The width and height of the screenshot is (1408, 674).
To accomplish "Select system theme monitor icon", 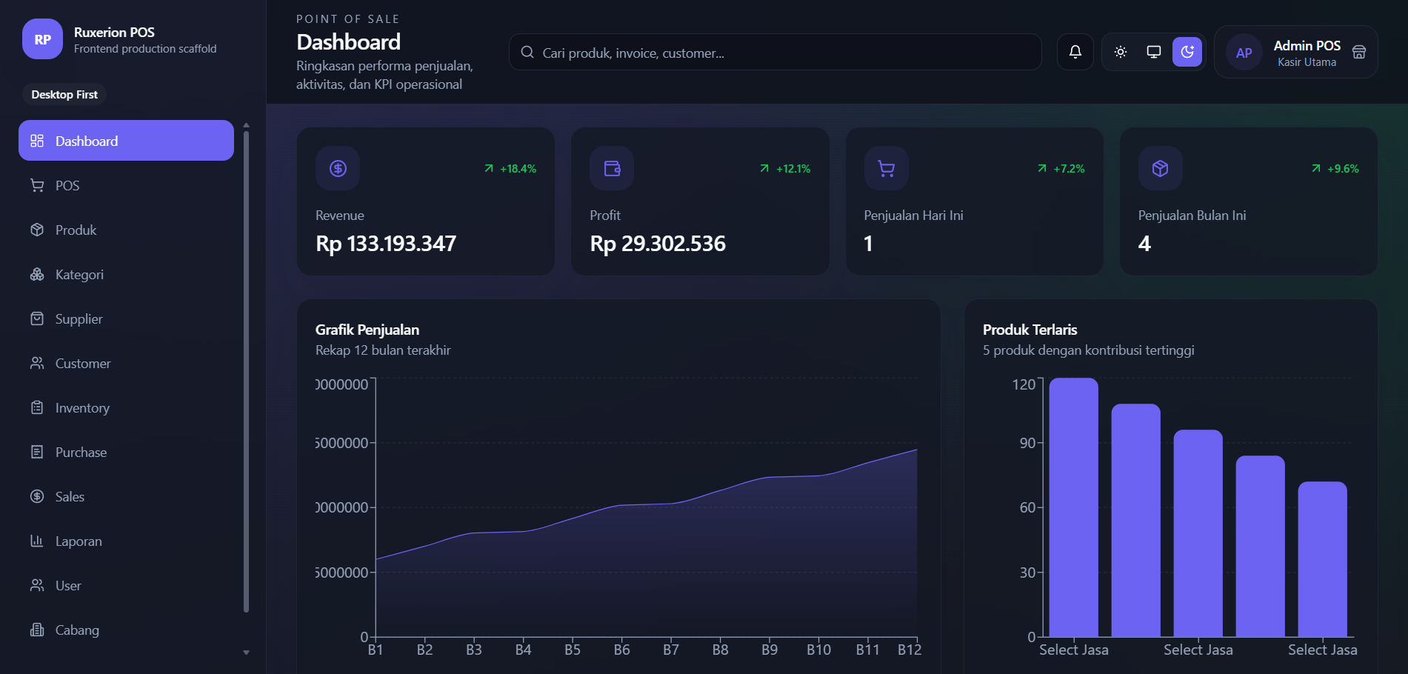I will [x=1154, y=52].
